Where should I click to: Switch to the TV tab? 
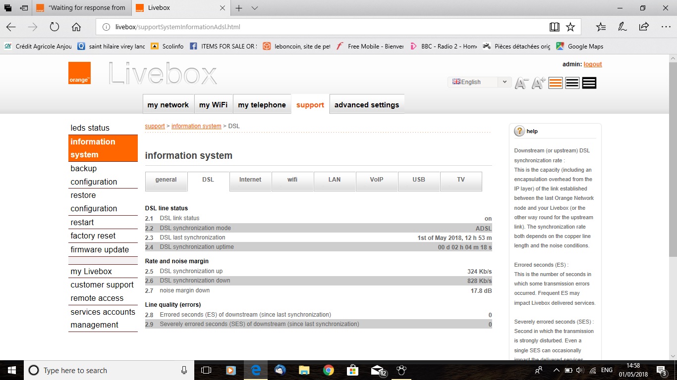click(x=461, y=181)
